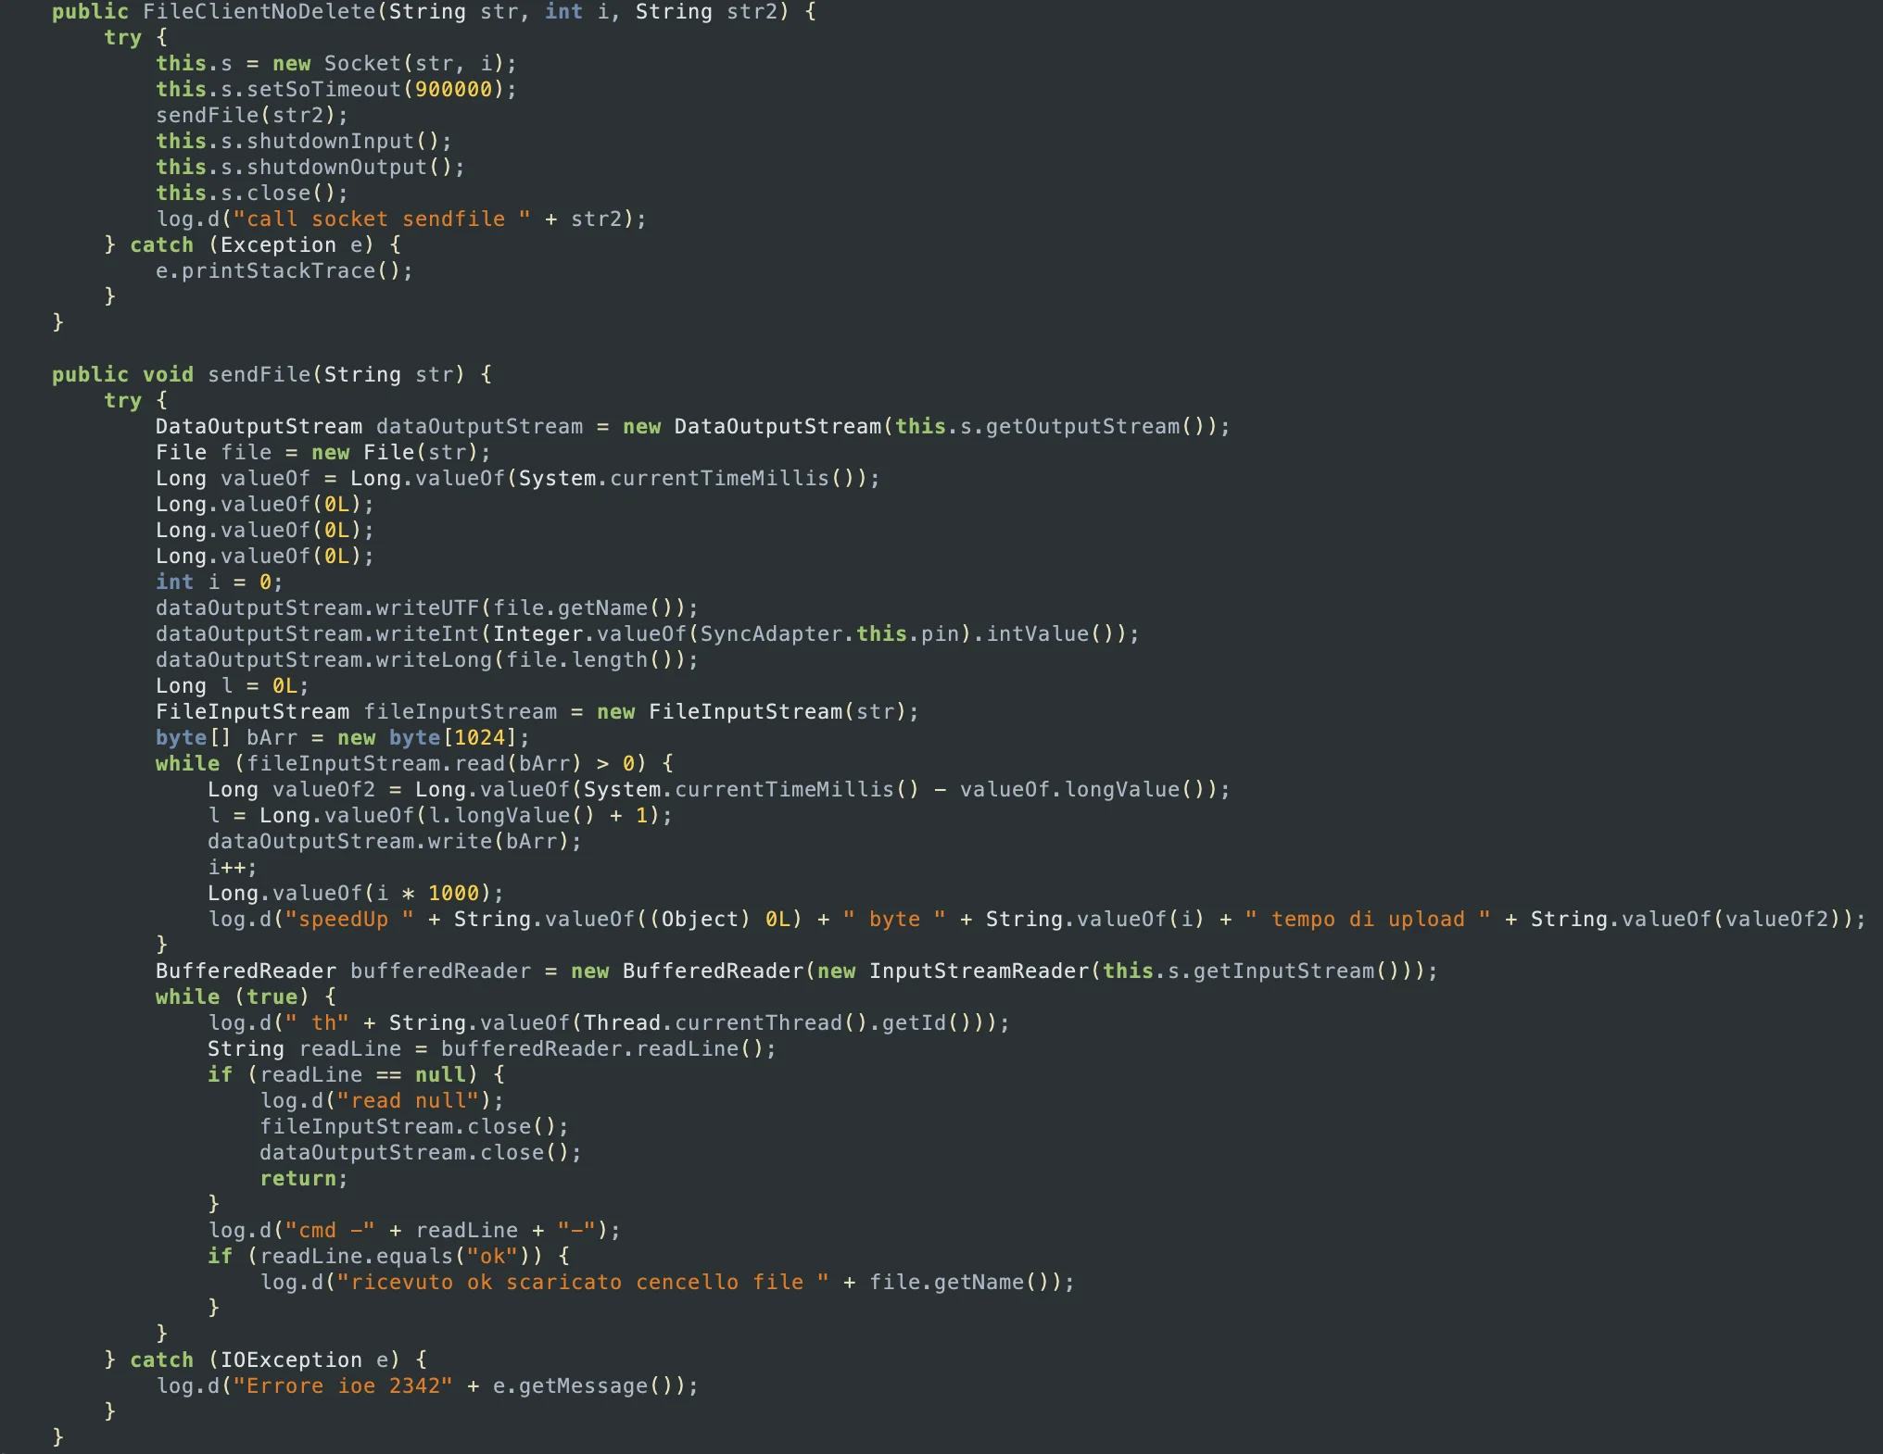The image size is (1883, 1454).
Task: Click 'new byte[1024]' array allocation
Action: [x=427, y=738]
